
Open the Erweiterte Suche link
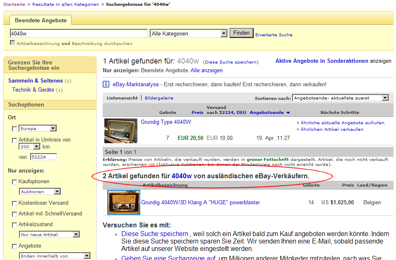point(274,35)
